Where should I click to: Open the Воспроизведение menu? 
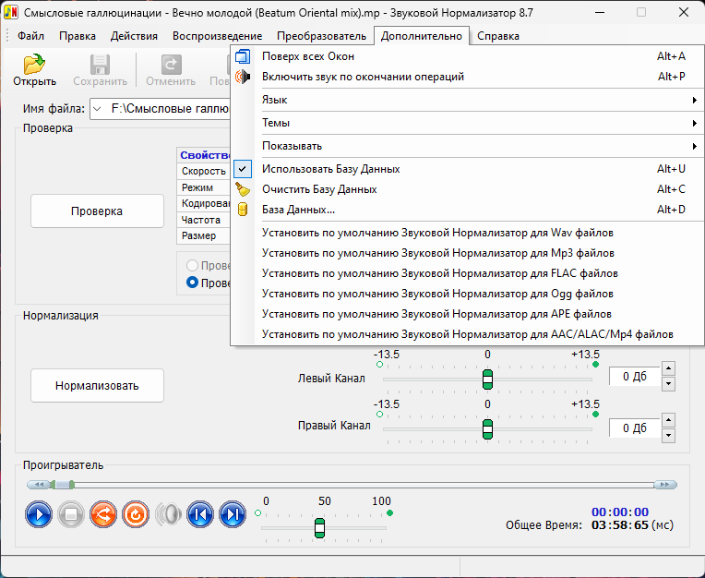(x=217, y=36)
